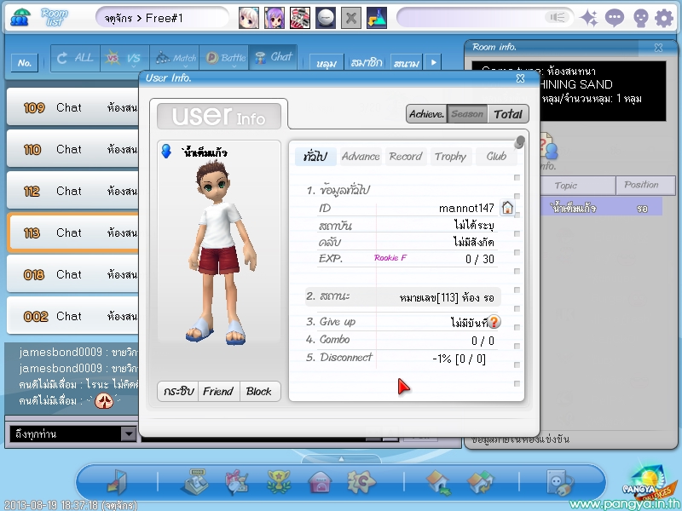The image size is (682, 511).
Task: Open the ribbon character icon in bottom bar
Action: (237, 482)
